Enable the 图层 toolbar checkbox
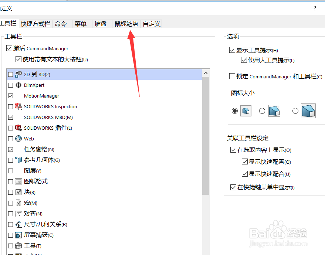 pos(11,171)
